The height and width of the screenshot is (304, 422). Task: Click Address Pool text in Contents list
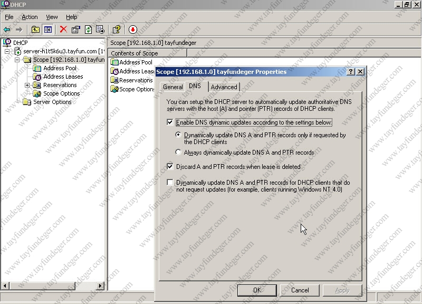point(136,62)
